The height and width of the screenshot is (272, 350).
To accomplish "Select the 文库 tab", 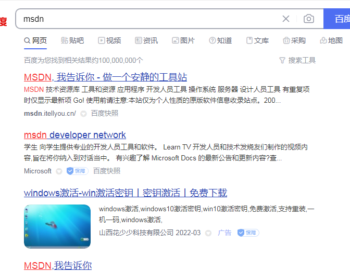I will (x=257, y=40).
